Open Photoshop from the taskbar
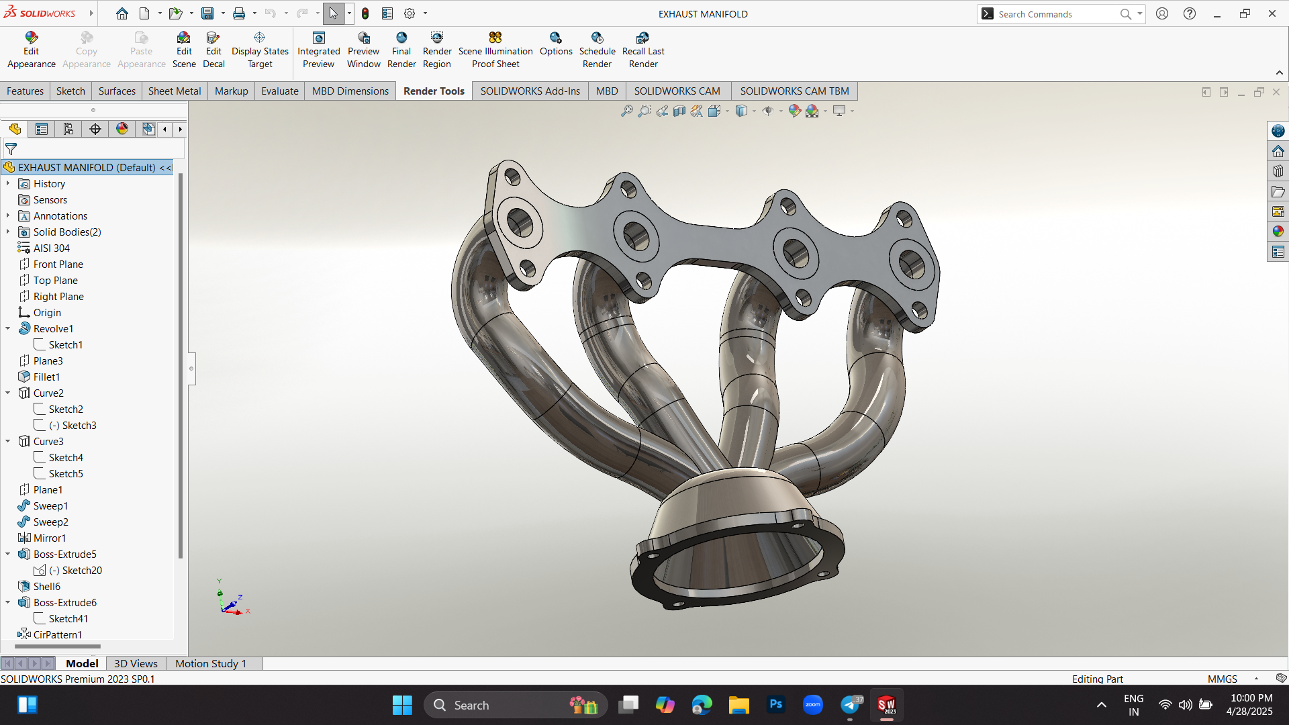The image size is (1289, 725). (x=775, y=705)
